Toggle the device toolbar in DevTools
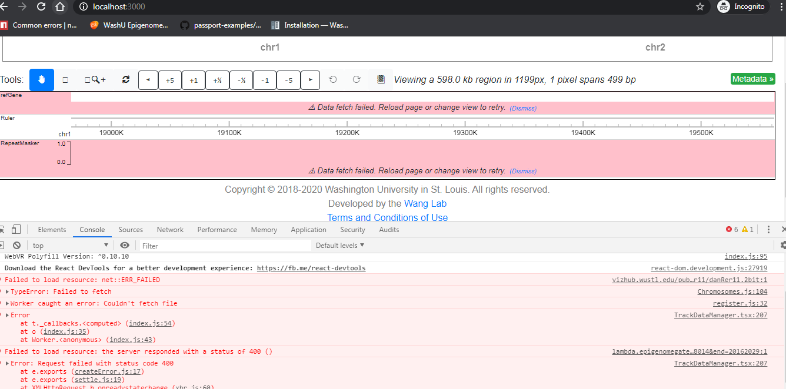The width and height of the screenshot is (786, 389). coord(15,230)
